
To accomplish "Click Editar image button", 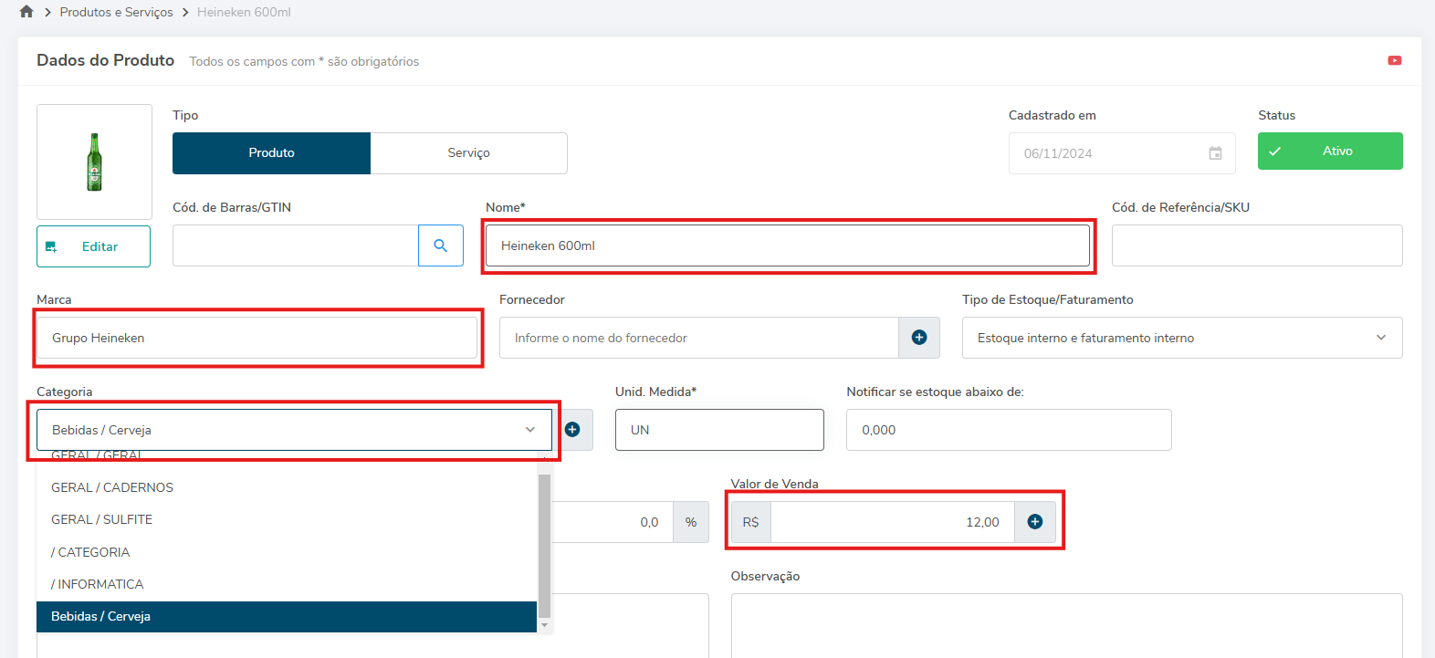I will tap(93, 246).
